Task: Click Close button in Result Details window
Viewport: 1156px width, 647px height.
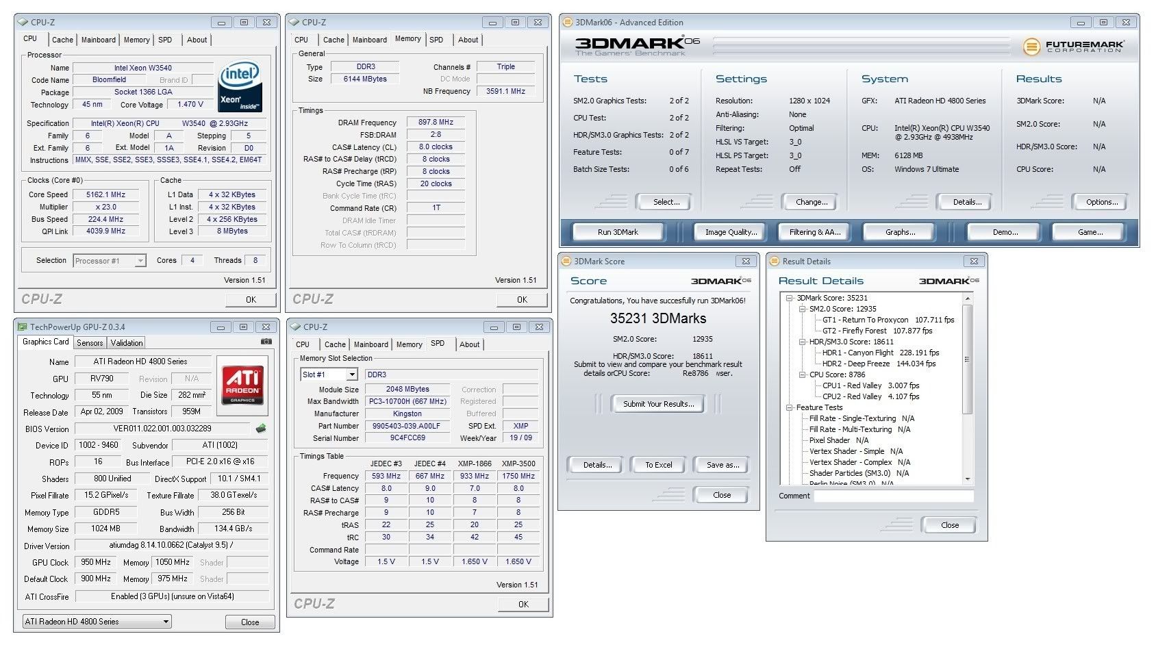Action: pos(950,525)
